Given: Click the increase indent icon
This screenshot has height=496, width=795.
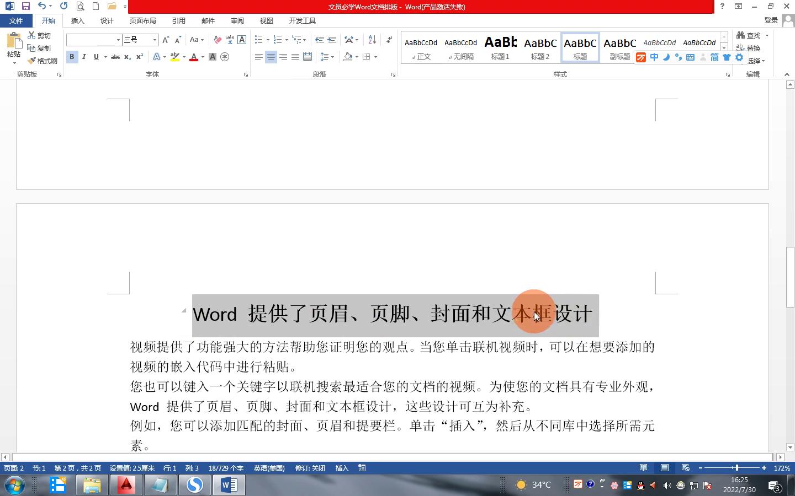Looking at the screenshot, I should [x=332, y=40].
